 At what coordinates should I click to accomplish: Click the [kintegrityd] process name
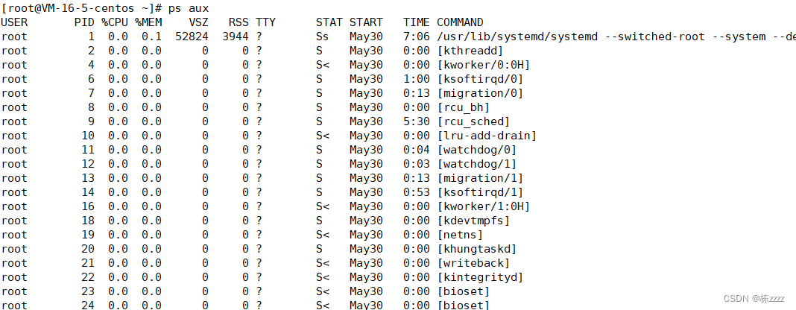pyautogui.click(x=480, y=277)
